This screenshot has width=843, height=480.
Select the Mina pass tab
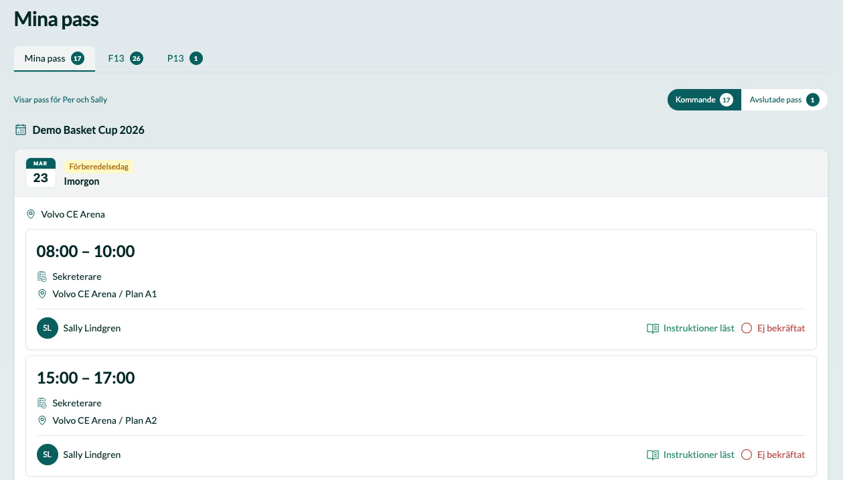(54, 58)
